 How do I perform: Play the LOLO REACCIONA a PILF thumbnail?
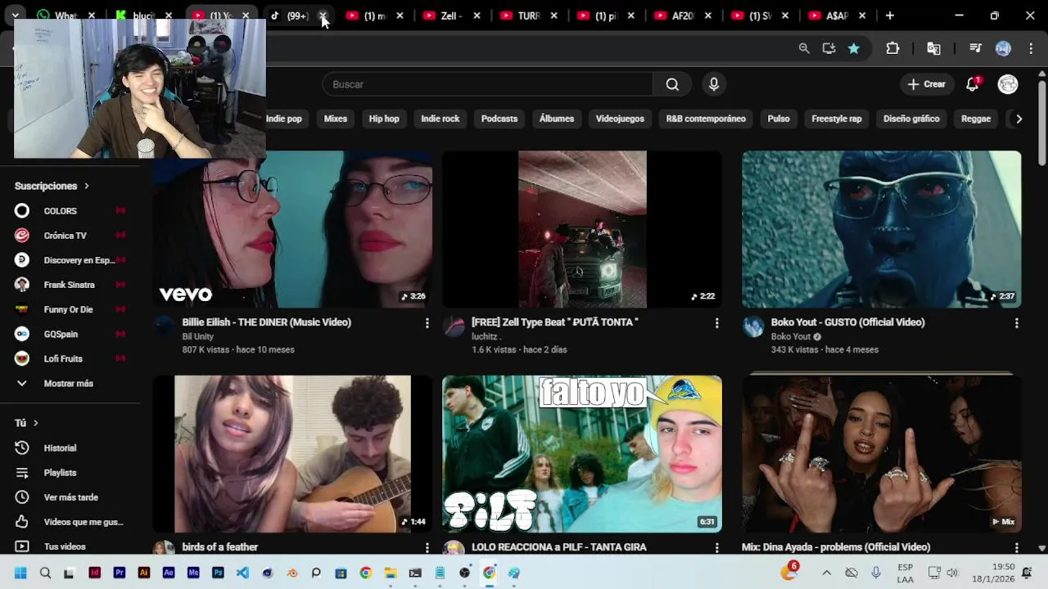582,454
